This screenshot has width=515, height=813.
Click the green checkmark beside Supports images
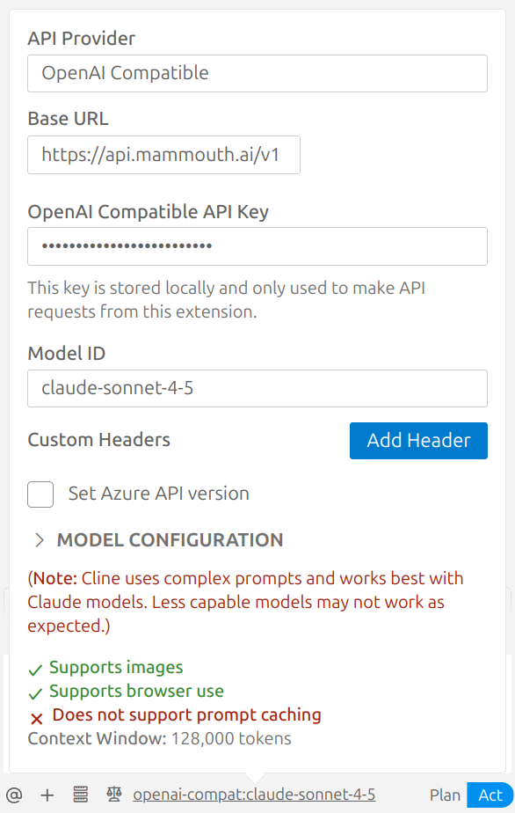tap(35, 669)
